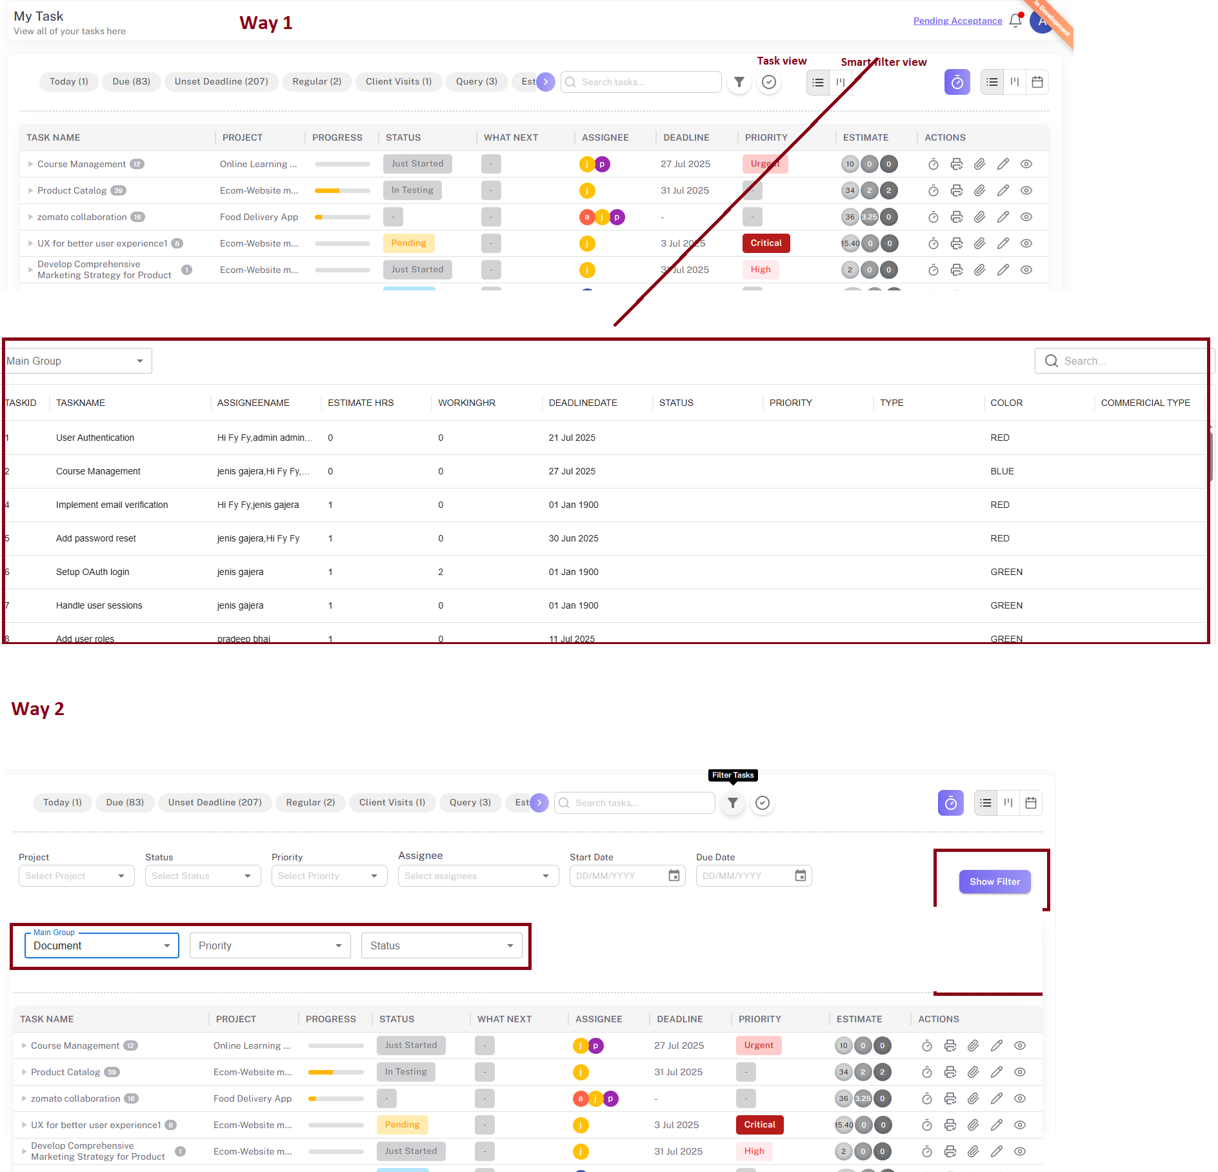Click the Show Filter button
Screen dimensions: 1218x1172
(994, 882)
